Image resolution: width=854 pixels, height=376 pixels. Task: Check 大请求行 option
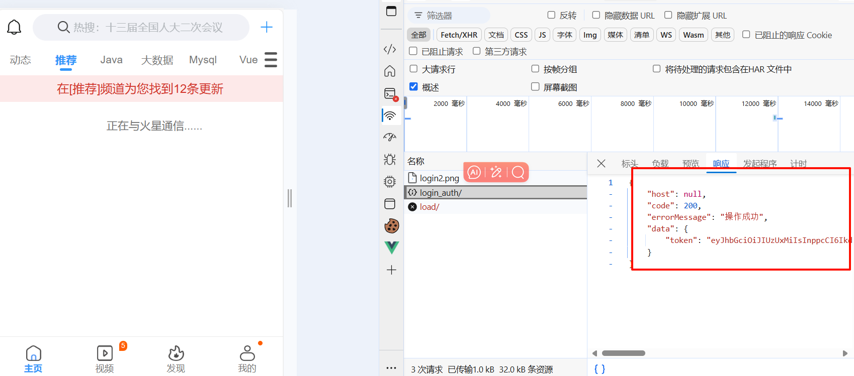[414, 69]
